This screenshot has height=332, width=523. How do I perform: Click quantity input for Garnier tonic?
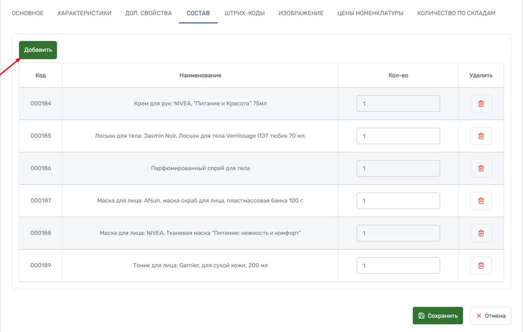pyautogui.click(x=398, y=265)
